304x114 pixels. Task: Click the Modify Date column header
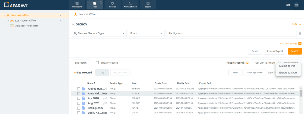click(183, 83)
